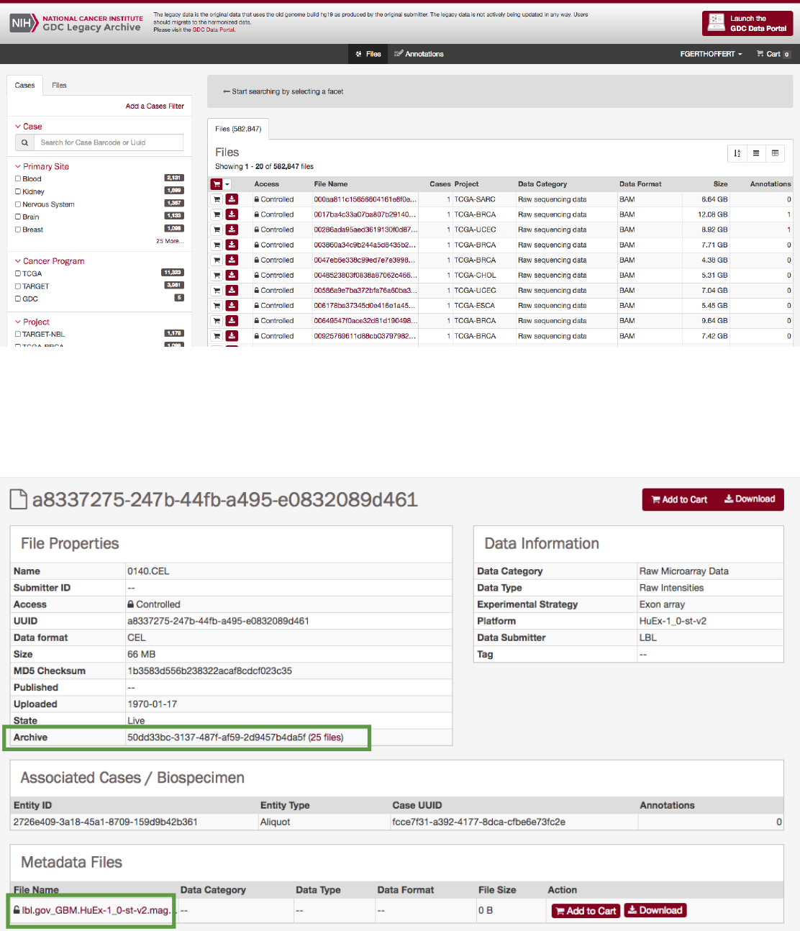Image resolution: width=800 pixels, height=931 pixels.
Task: Click the search magnifier icon in Case facet
Action: (x=24, y=142)
